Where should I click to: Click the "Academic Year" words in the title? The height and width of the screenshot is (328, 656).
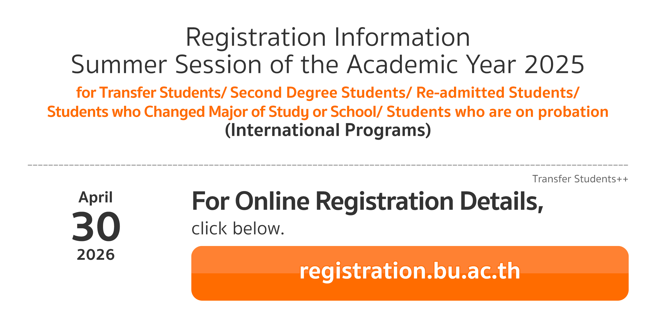431,65
